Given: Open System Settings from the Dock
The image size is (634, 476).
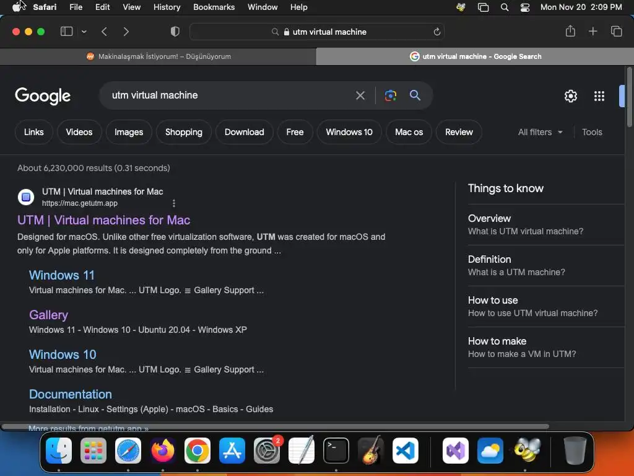Looking at the screenshot, I should tap(267, 450).
